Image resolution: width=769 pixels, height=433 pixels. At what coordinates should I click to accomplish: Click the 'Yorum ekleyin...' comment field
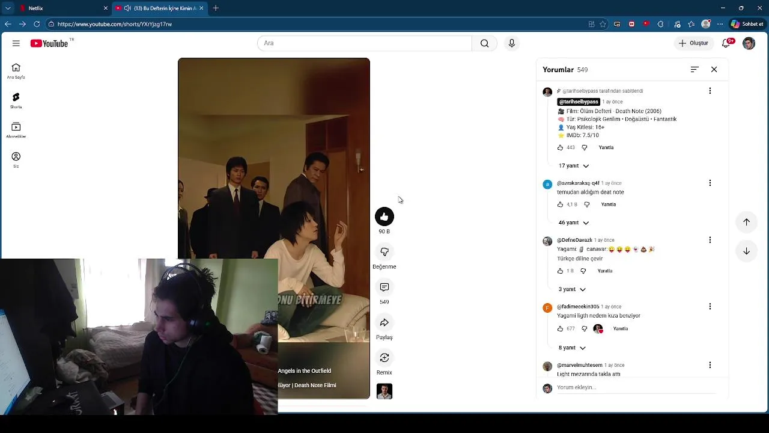pos(636,388)
